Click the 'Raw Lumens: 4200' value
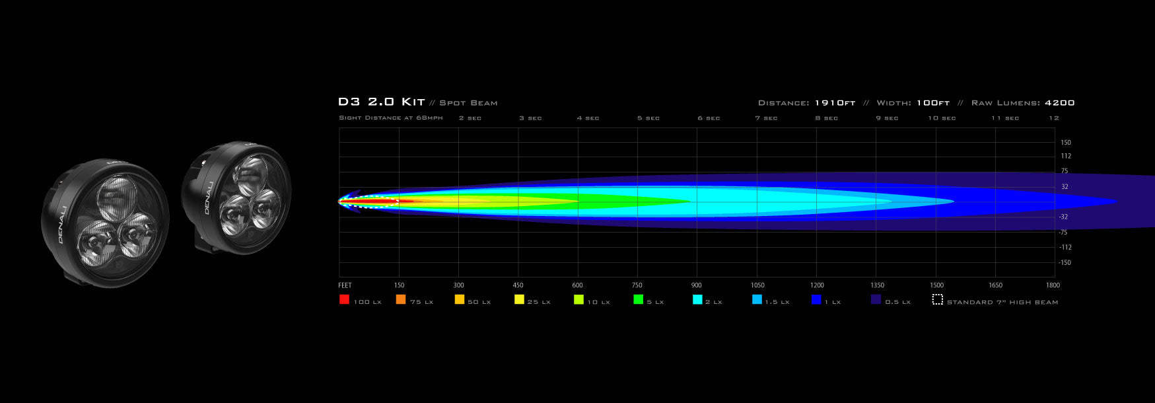Image resolution: width=1155 pixels, height=403 pixels. click(1023, 103)
